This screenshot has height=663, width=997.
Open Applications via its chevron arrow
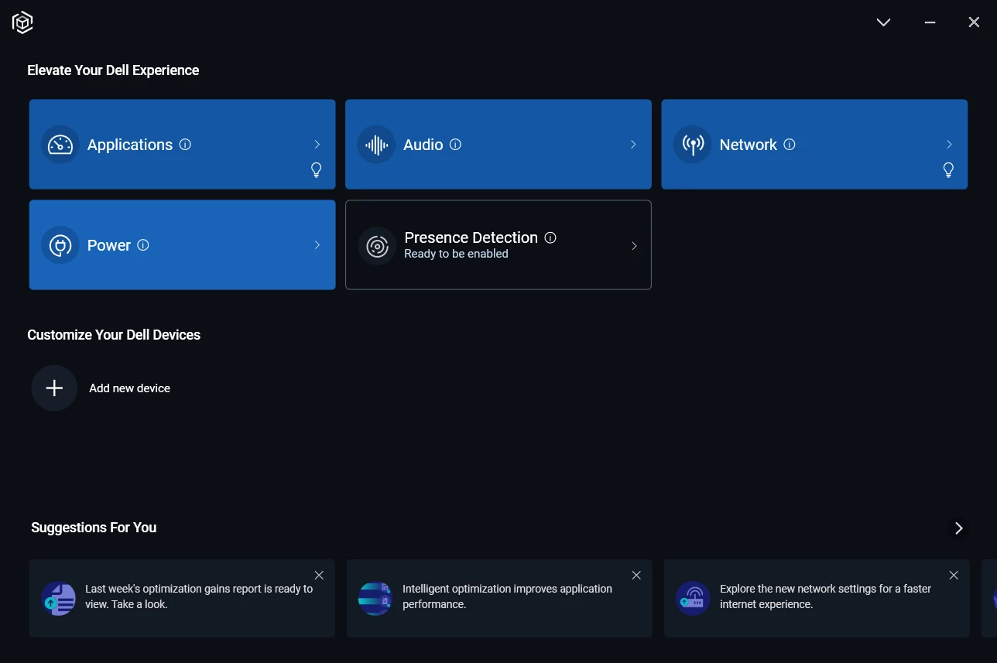[317, 145]
